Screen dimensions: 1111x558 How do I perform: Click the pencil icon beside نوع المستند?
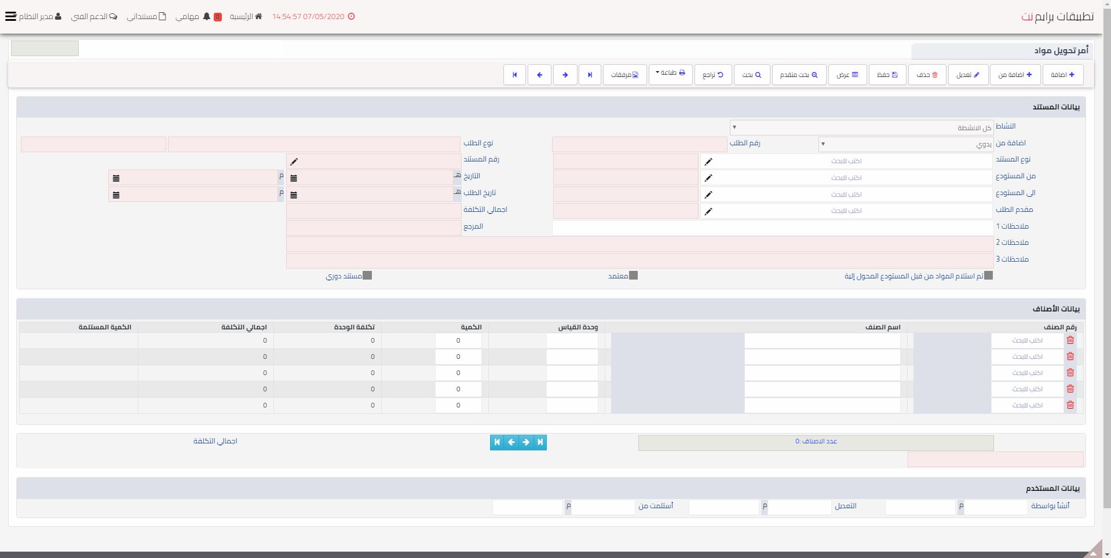708,161
